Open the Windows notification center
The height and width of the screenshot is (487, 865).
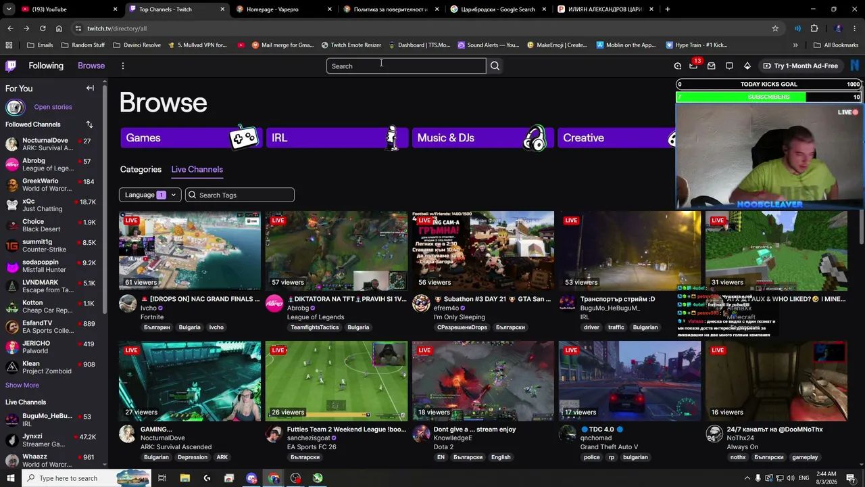pos(851,478)
